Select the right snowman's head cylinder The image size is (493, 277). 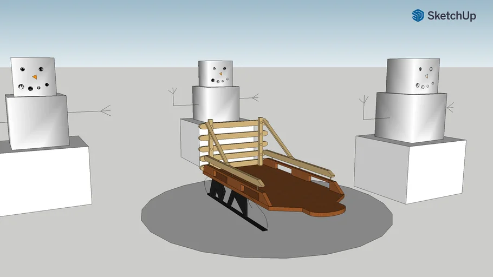(412, 76)
